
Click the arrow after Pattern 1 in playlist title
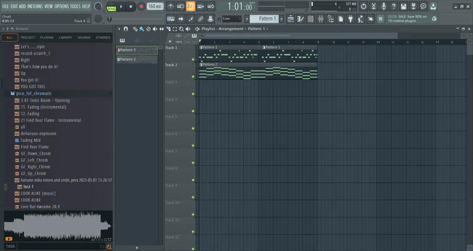coord(268,29)
